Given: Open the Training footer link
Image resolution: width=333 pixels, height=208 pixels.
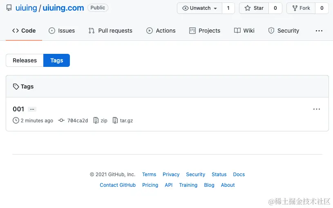Looking at the screenshot, I should pyautogui.click(x=188, y=185).
